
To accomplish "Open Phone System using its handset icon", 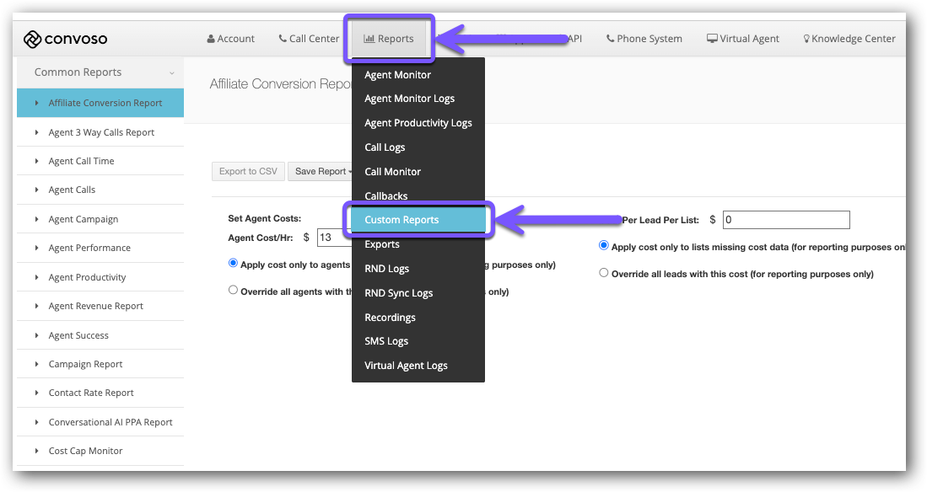I will click(x=609, y=38).
